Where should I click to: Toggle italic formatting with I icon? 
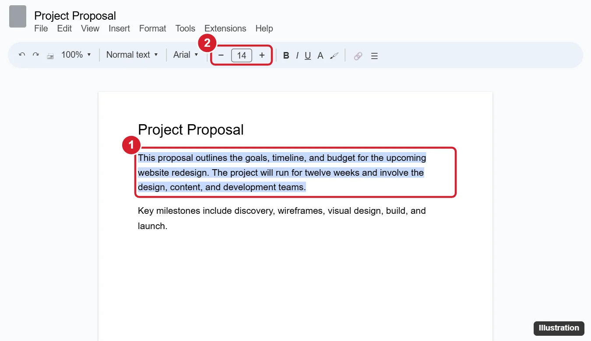tap(297, 56)
